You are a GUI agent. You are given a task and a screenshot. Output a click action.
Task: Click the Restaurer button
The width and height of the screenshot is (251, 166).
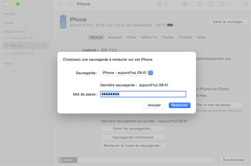pyautogui.click(x=179, y=105)
